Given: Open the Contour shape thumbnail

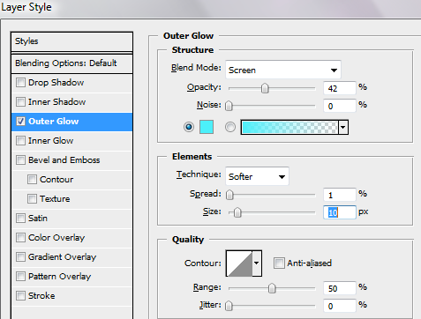Looking at the screenshot, I should pos(239,263).
